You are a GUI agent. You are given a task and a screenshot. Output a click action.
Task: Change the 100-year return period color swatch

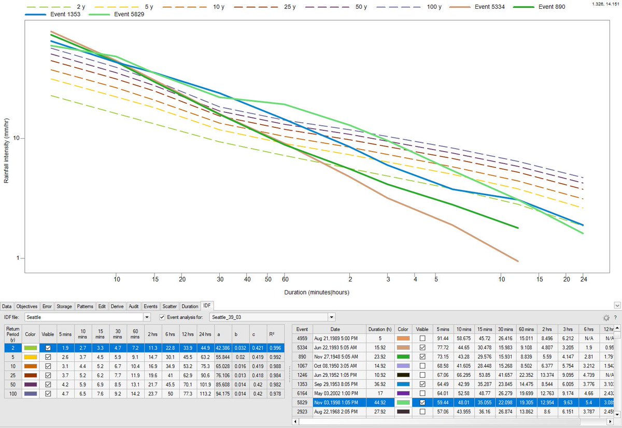(x=30, y=394)
